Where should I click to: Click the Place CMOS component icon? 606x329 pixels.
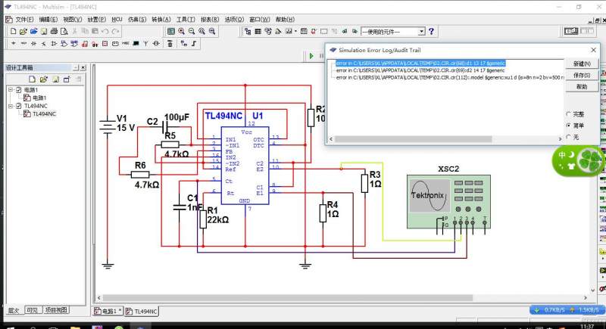click(74, 44)
